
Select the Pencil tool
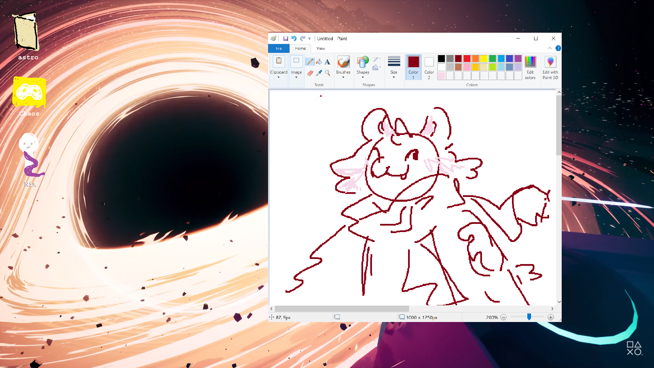coord(310,62)
